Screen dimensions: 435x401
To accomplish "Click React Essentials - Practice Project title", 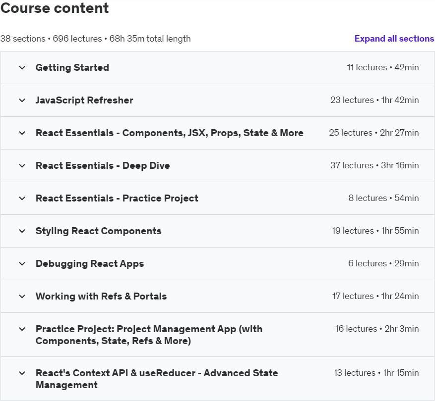I will point(117,199).
